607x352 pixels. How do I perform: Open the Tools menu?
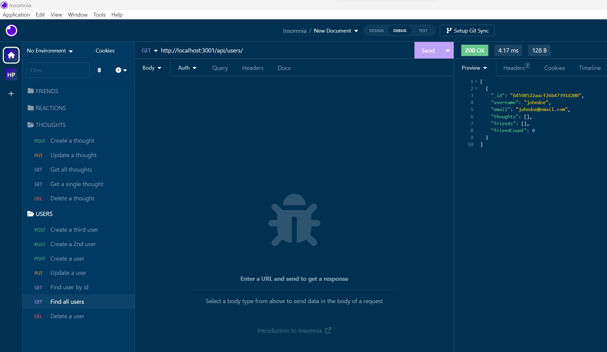pyautogui.click(x=99, y=14)
